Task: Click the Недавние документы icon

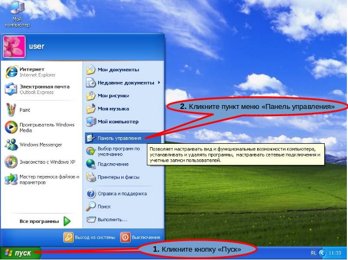Action: coord(91,82)
